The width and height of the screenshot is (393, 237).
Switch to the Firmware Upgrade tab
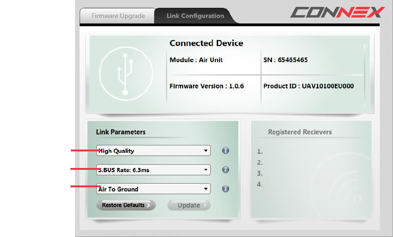click(x=118, y=16)
